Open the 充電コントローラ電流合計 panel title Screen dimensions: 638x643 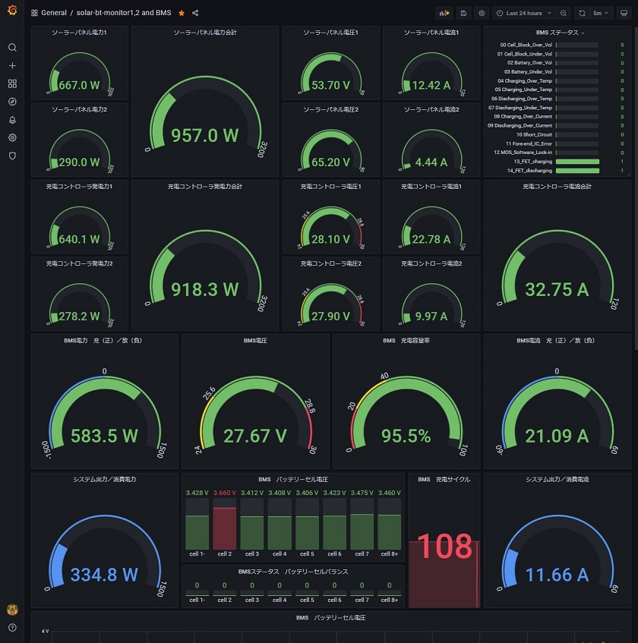click(557, 187)
